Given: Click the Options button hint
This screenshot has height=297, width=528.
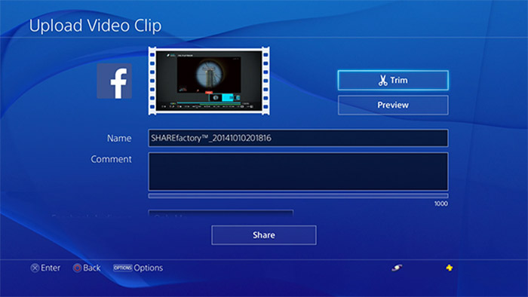Looking at the screenshot, I should point(138,268).
